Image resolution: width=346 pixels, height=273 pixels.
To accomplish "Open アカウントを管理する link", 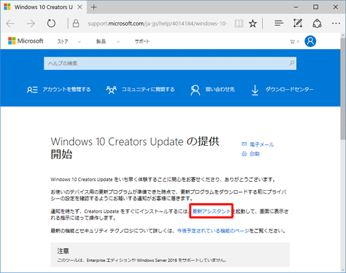I will (66, 89).
